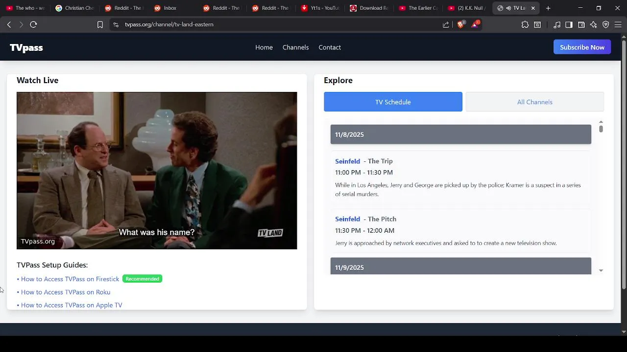Image resolution: width=627 pixels, height=352 pixels.
Task: Click the Watch Live heading
Action: pyautogui.click(x=37, y=80)
